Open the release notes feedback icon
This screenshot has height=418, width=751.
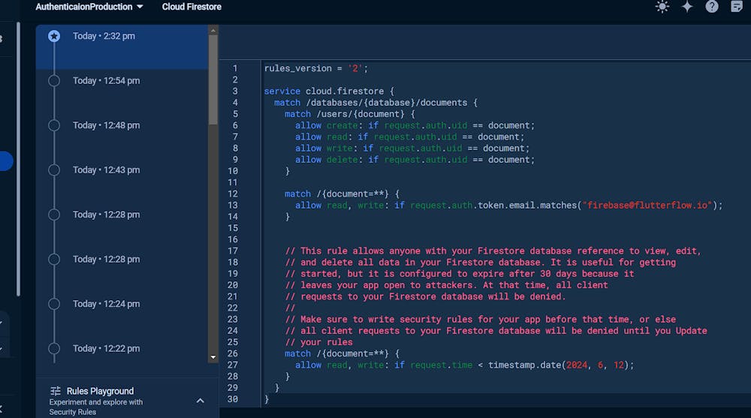tap(737, 7)
